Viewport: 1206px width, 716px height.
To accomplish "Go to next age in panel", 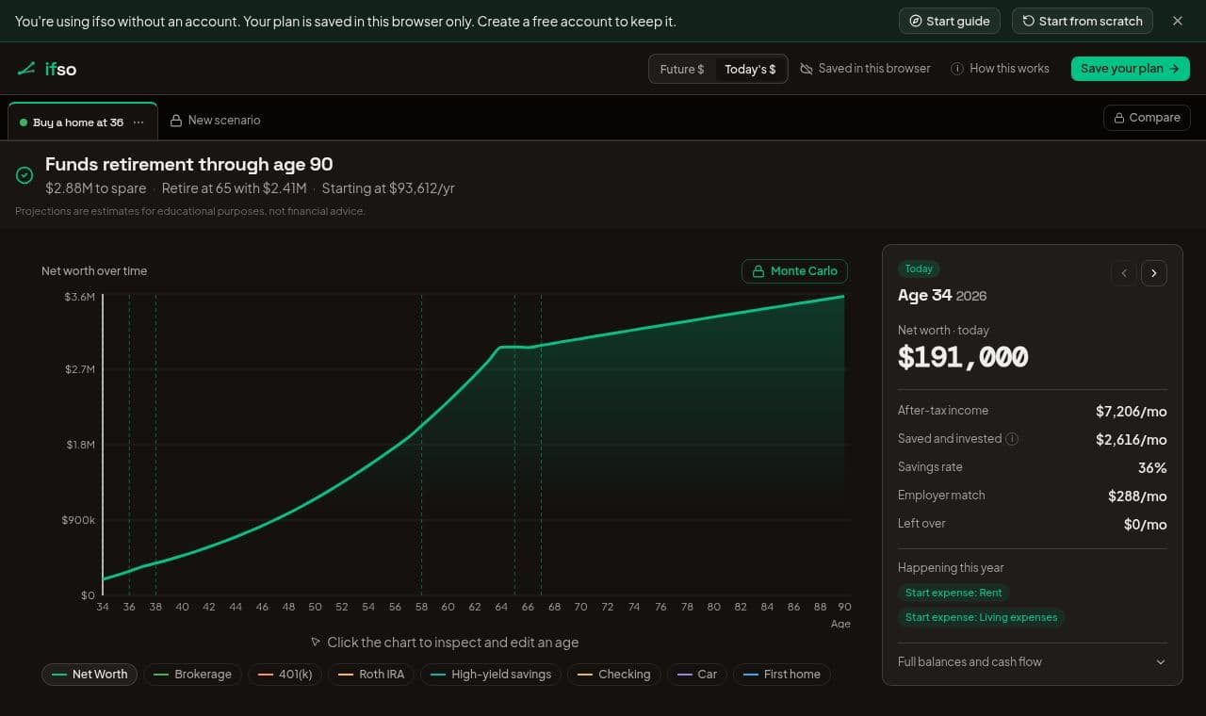I will (x=1154, y=273).
